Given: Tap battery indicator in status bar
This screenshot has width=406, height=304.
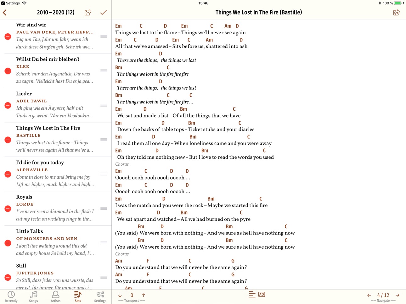Looking at the screenshot, I should click(x=398, y=3).
